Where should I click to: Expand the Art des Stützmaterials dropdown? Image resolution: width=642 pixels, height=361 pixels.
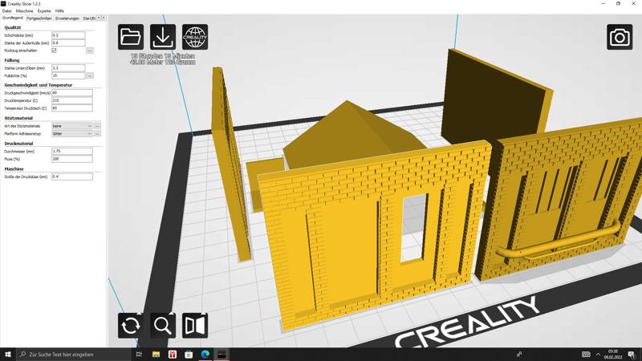(71, 126)
